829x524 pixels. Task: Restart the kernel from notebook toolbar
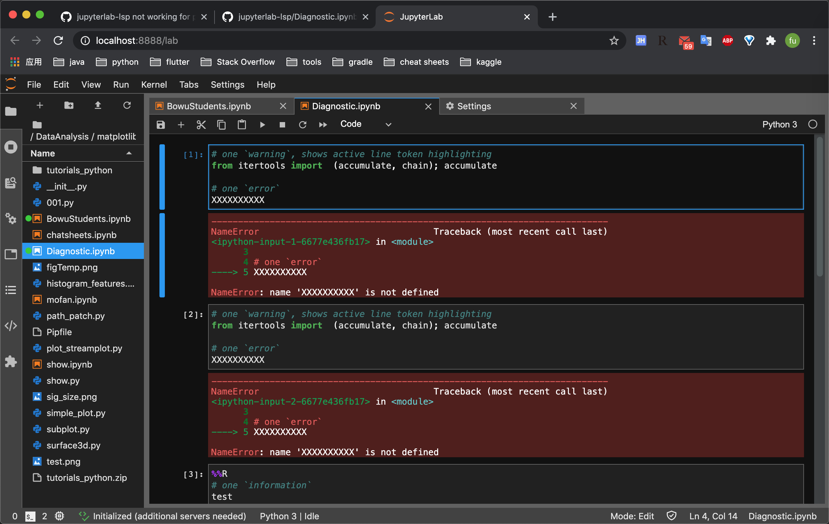coord(303,124)
